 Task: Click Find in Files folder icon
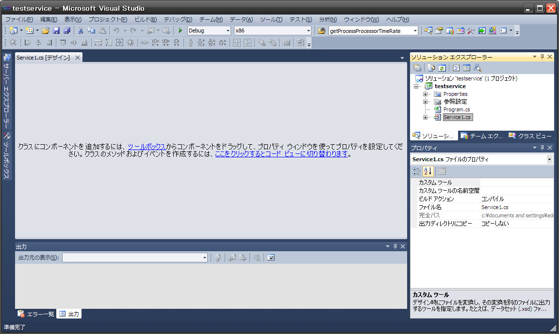tap(321, 30)
